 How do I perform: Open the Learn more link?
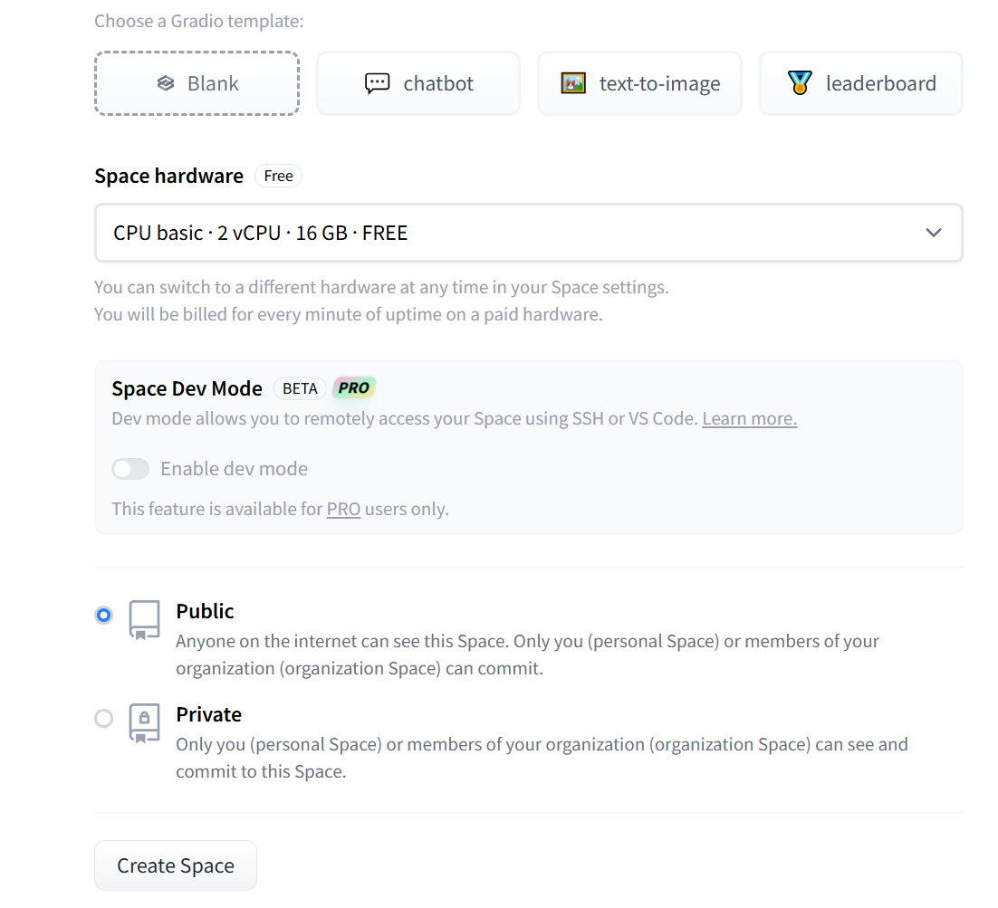point(749,418)
